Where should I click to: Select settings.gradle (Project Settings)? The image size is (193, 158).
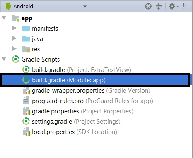click(x=76, y=122)
